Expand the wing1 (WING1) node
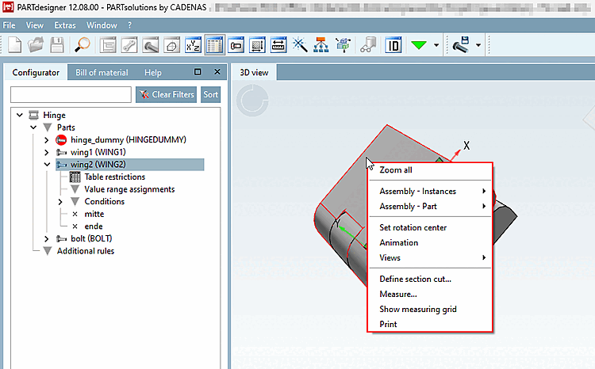 pos(46,152)
